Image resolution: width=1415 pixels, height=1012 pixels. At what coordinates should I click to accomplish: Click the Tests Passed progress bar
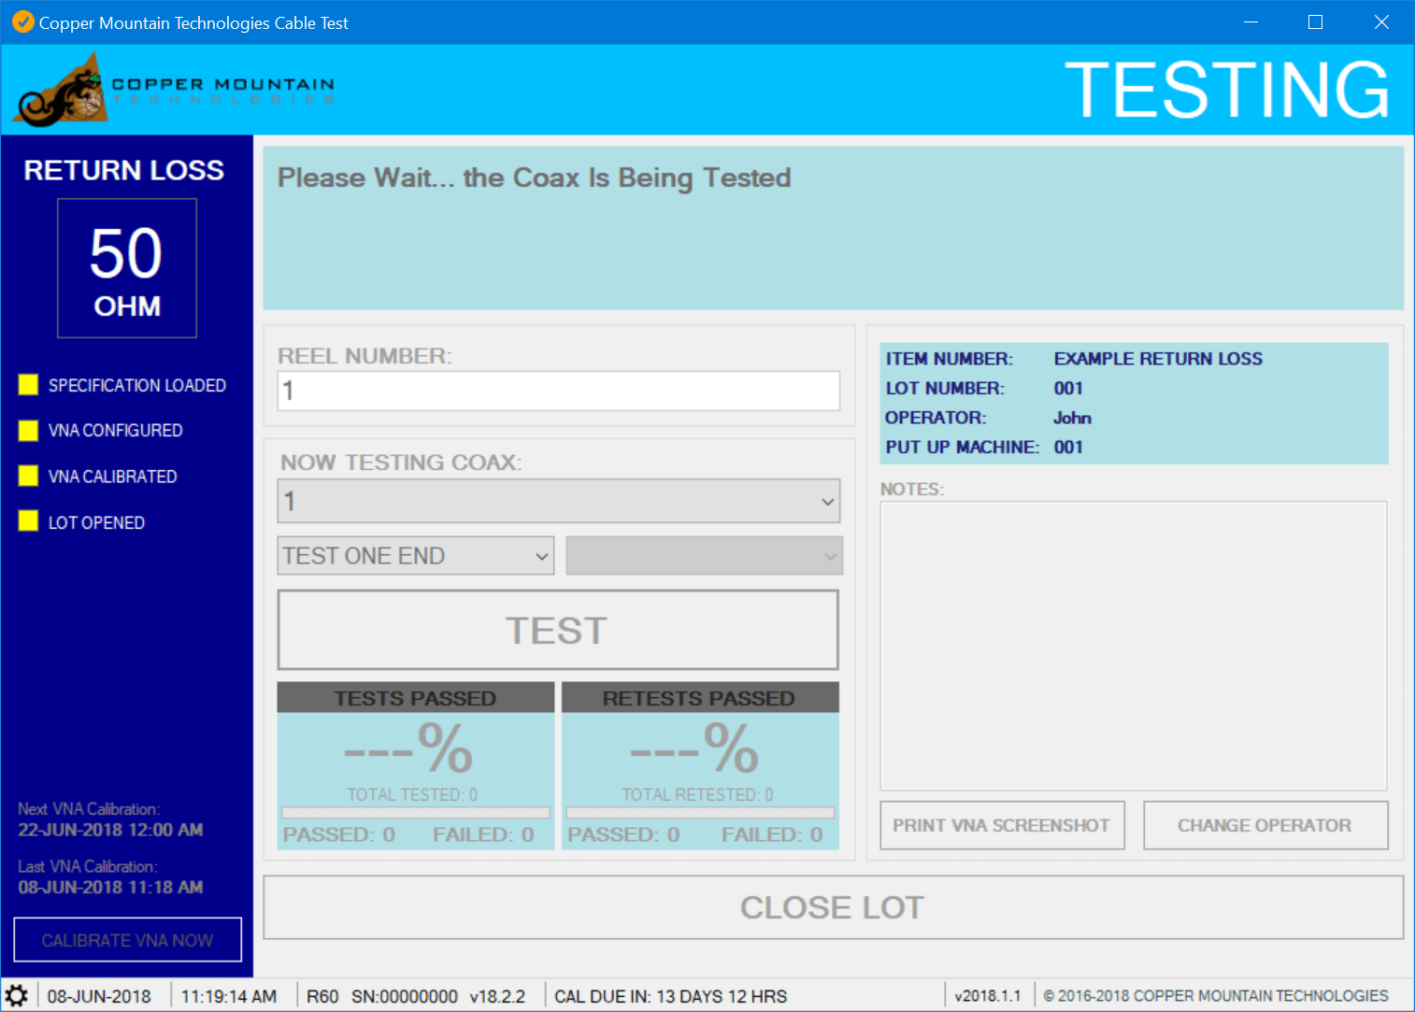416,813
